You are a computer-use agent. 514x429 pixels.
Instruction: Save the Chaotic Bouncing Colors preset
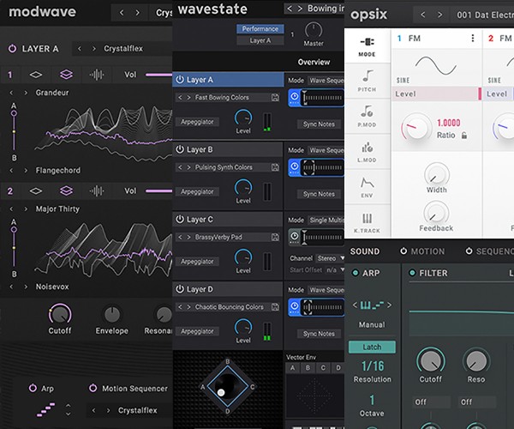[x=275, y=307]
